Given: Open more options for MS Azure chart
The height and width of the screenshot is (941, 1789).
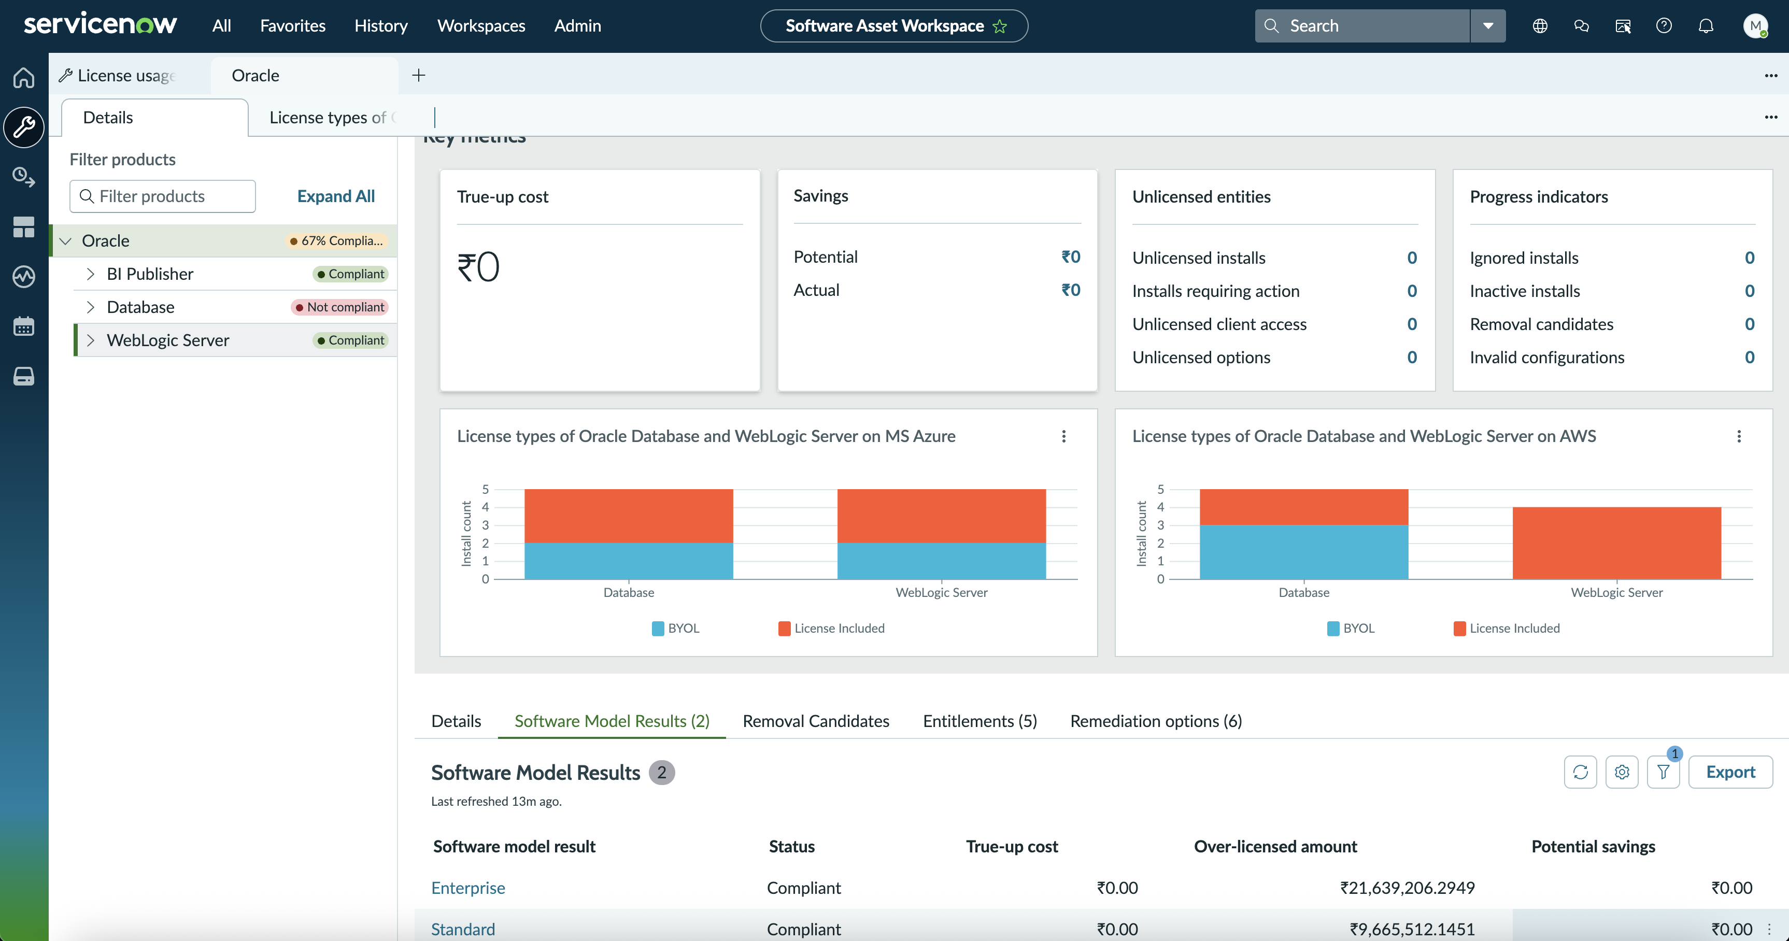Looking at the screenshot, I should (x=1063, y=436).
